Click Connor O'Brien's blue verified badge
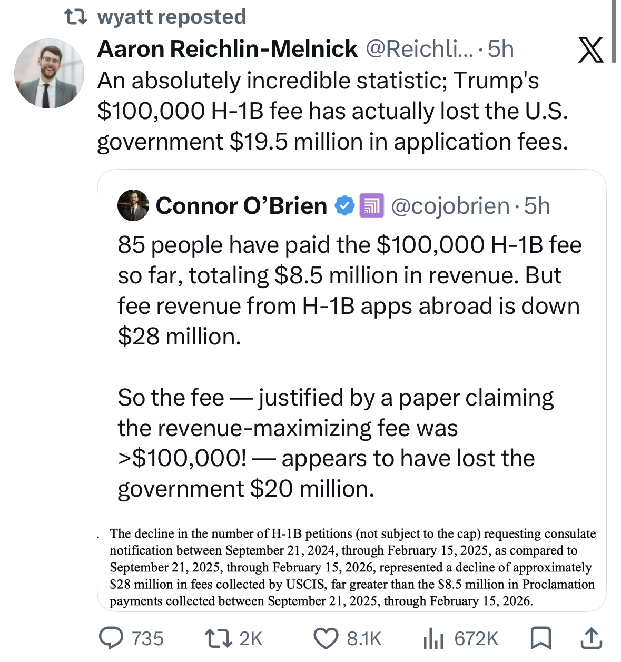Screen dimensions: 621x662 pos(344,206)
